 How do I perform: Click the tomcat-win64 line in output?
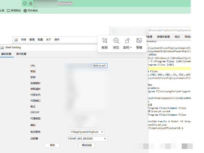coord(159,111)
